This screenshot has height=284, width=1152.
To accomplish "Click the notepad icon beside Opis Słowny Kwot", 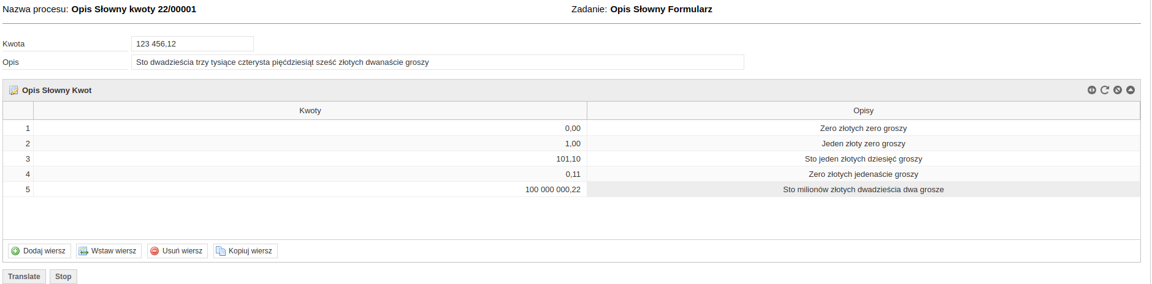I will [13, 91].
